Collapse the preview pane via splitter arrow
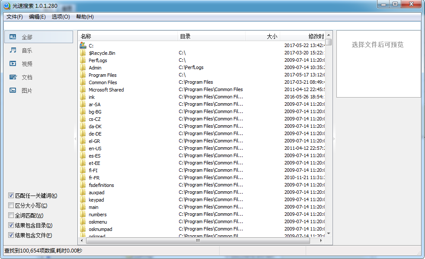This screenshot has height=259, width=425. point(334,139)
